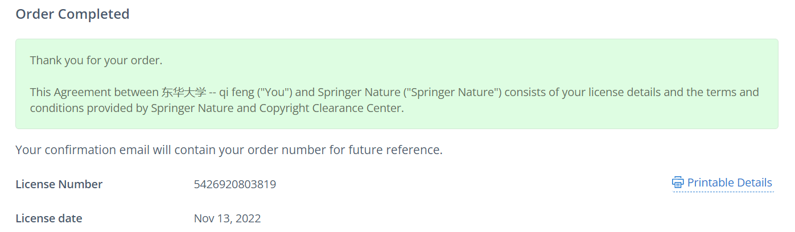Click the License date label
The image size is (795, 232).
49,218
